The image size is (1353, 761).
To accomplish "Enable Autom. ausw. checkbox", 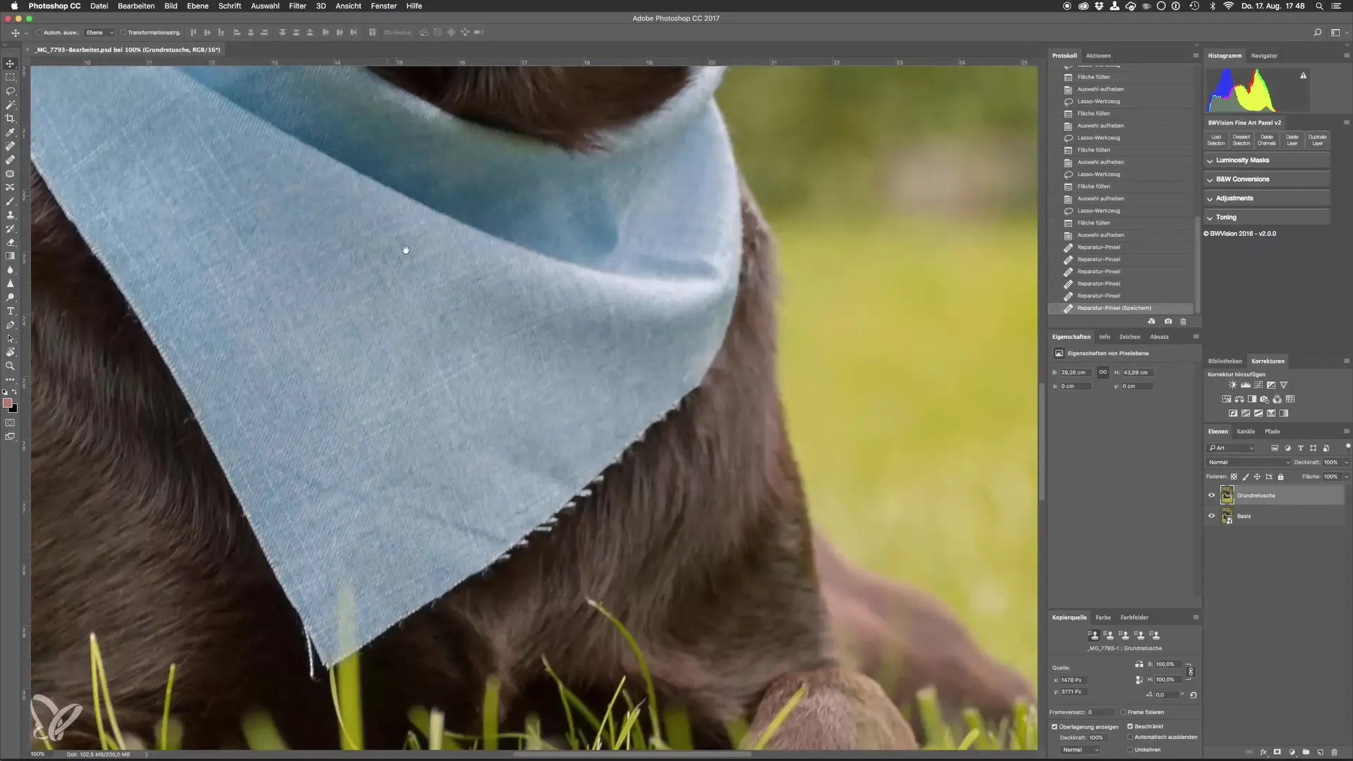I will click(x=39, y=32).
